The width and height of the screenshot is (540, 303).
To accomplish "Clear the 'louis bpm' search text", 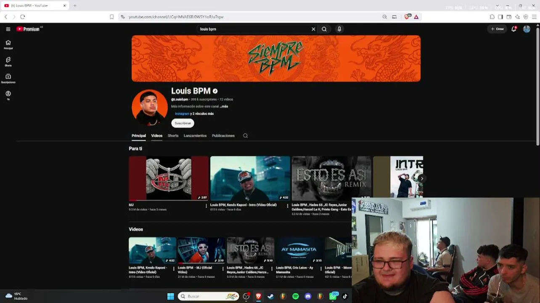I will pos(313,29).
